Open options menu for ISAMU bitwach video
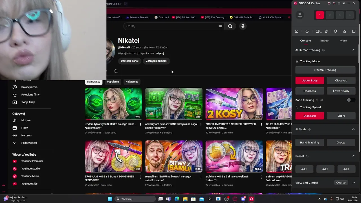The image size is (361, 203). [x=201, y=177]
